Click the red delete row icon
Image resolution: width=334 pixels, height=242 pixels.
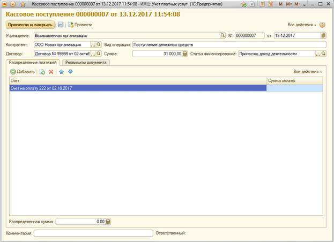point(51,71)
